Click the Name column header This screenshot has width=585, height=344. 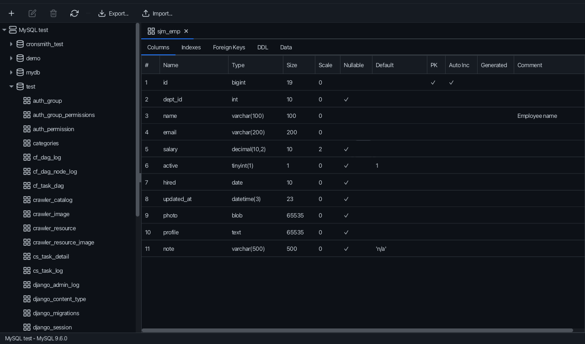click(x=194, y=65)
